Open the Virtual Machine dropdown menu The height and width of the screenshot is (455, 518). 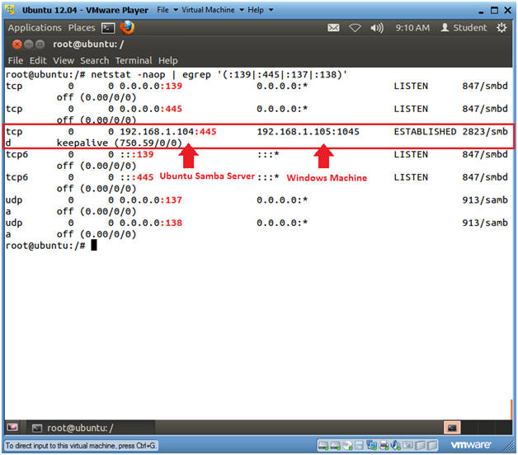(213, 10)
